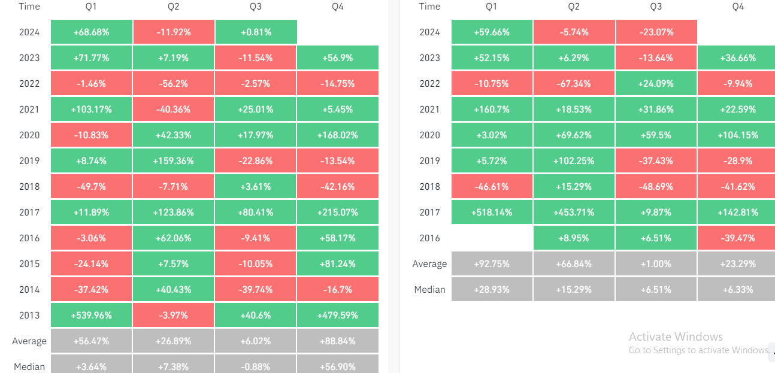775x373 pixels.
Task: Click the Q1 column header in left table
Action: [x=91, y=7]
